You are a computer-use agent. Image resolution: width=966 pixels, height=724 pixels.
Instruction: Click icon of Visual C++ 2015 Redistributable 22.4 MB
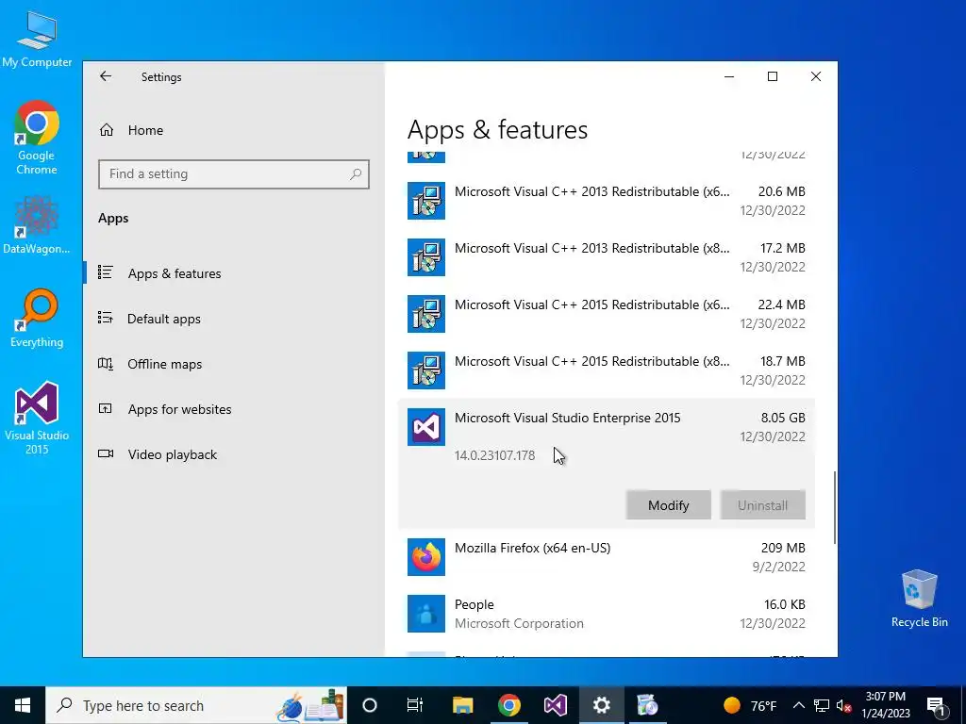point(425,314)
